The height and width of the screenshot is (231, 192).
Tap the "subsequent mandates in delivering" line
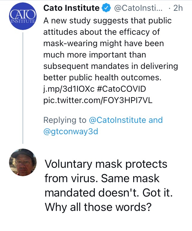111,66
